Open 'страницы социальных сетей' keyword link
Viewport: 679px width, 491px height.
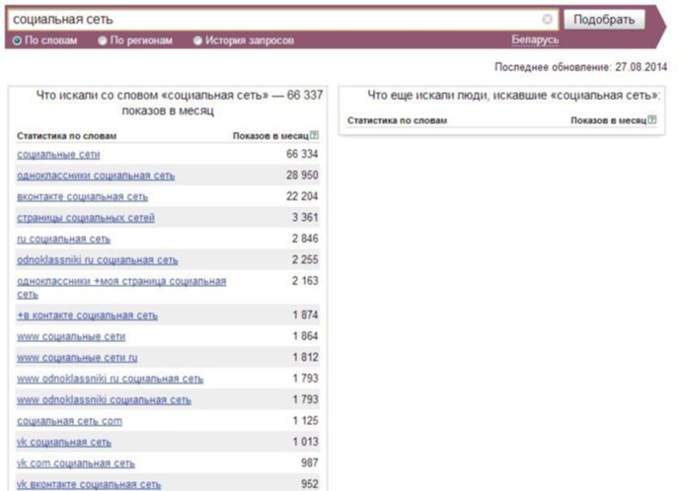click(86, 217)
